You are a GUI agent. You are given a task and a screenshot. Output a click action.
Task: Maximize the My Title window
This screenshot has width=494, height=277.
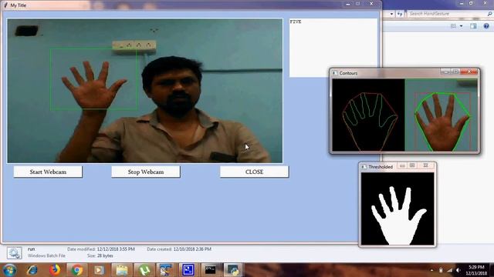point(358,4)
